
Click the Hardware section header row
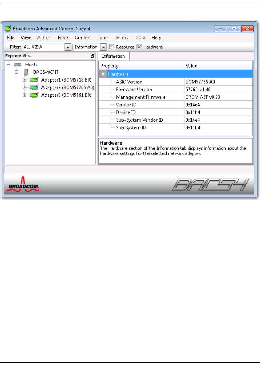[175, 74]
